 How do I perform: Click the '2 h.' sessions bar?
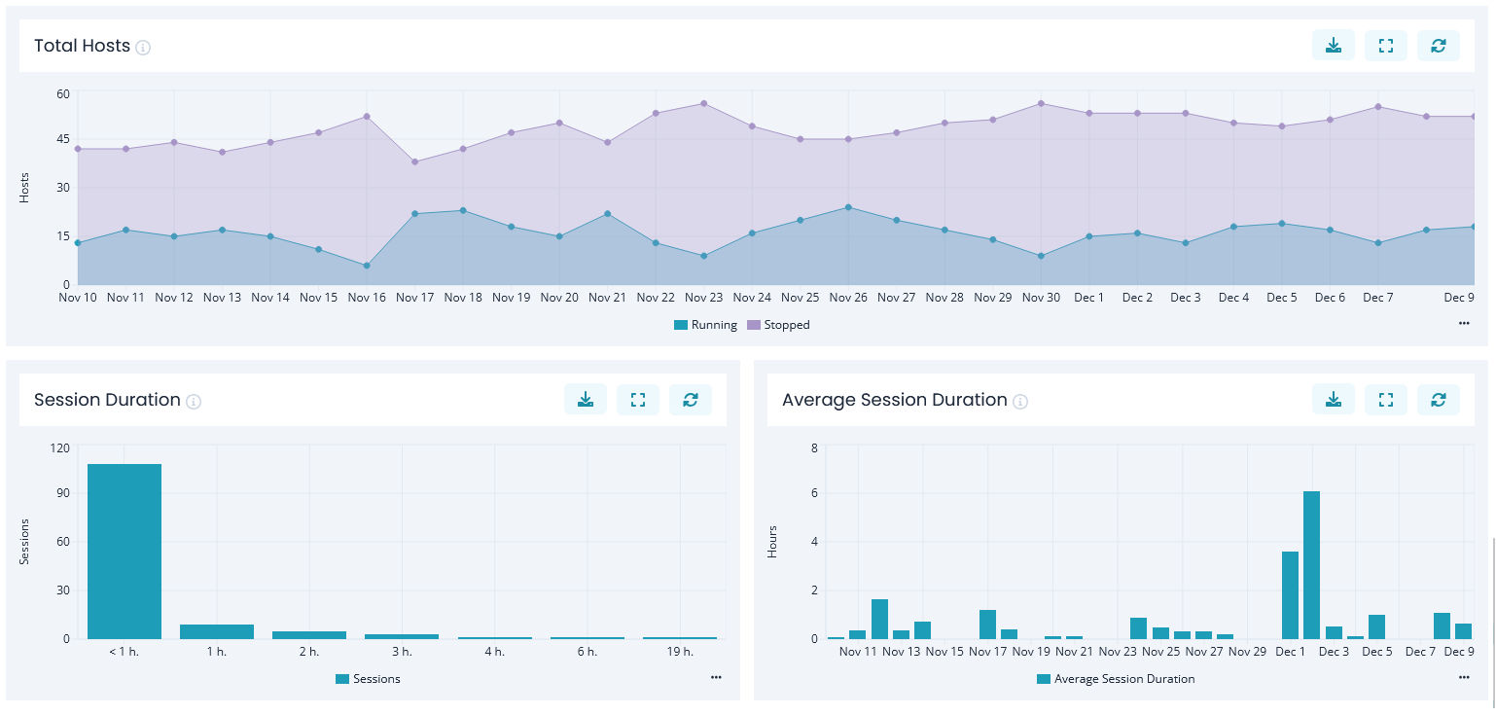point(309,634)
